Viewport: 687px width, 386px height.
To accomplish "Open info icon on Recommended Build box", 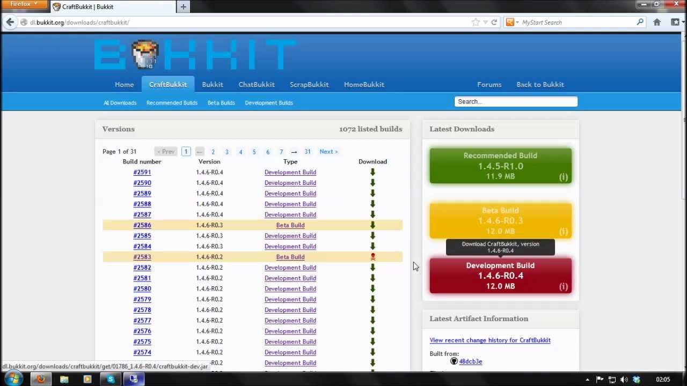I will pyautogui.click(x=564, y=177).
